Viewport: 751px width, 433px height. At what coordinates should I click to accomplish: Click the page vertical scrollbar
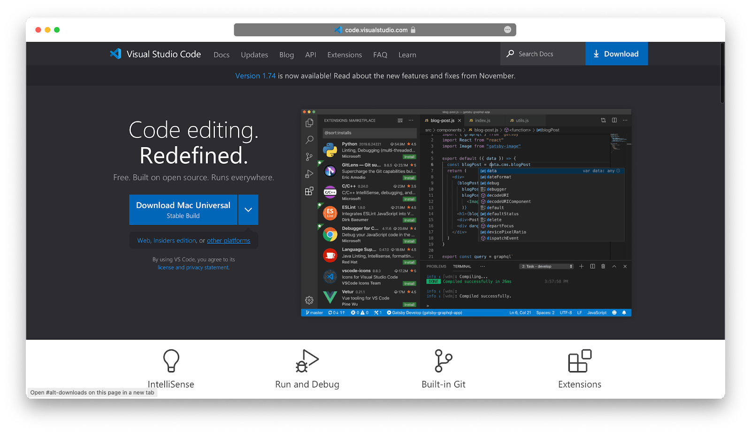click(x=722, y=74)
